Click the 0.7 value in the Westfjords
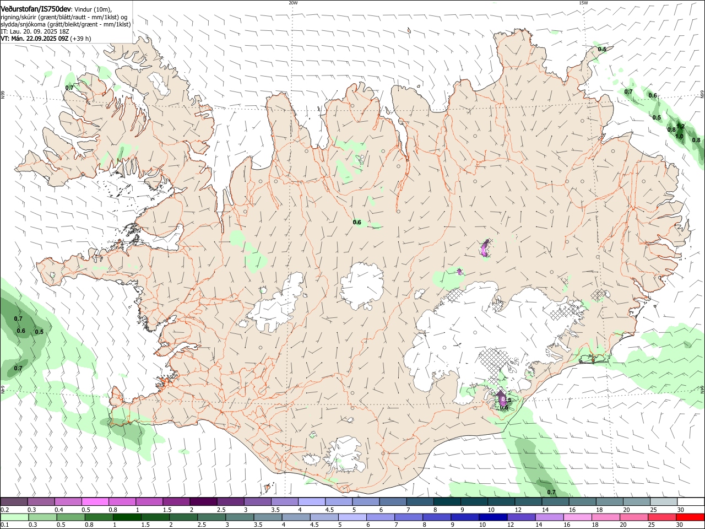Image resolution: width=705 pixels, height=529 pixels. [69, 88]
